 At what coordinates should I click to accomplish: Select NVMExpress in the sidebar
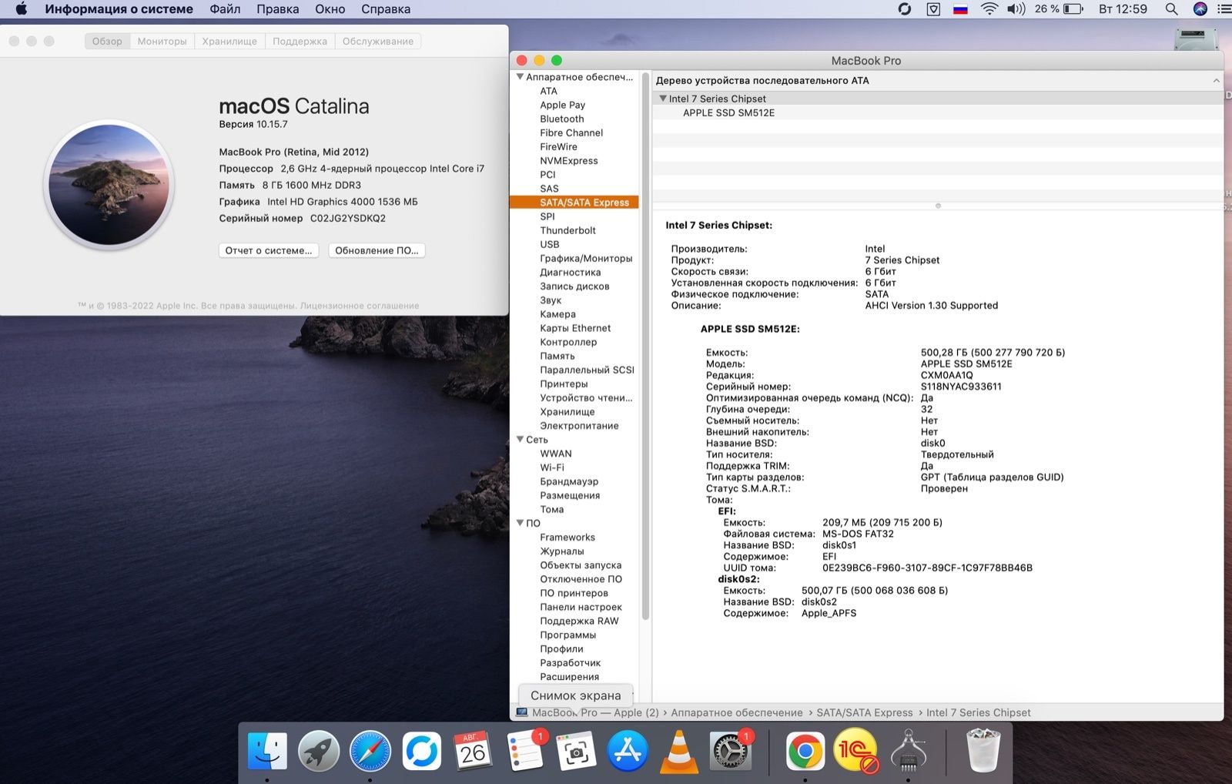pyautogui.click(x=569, y=160)
